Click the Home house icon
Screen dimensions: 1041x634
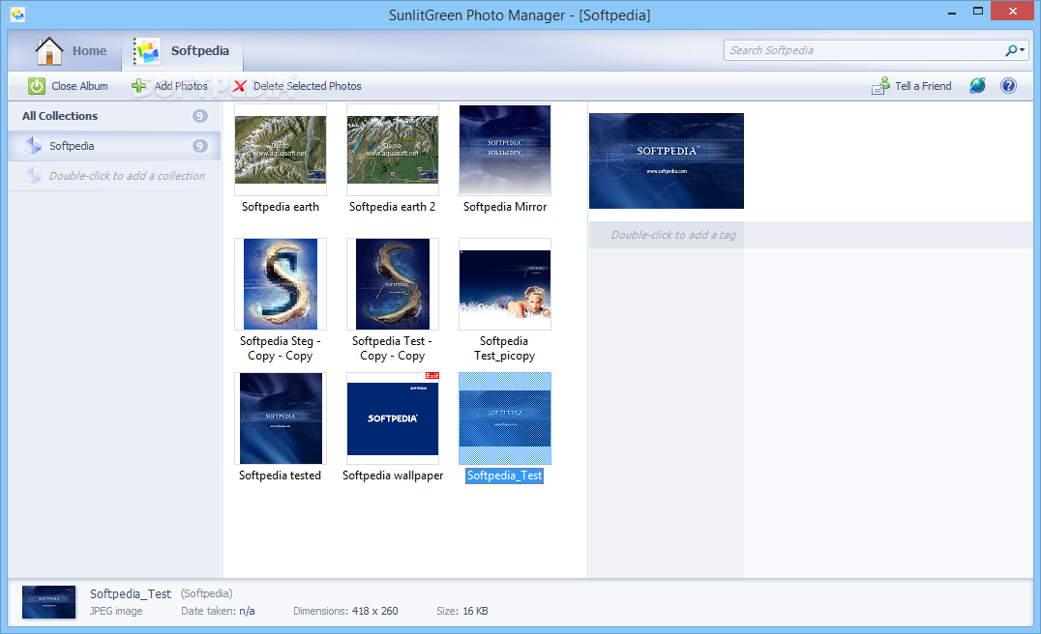coord(49,51)
